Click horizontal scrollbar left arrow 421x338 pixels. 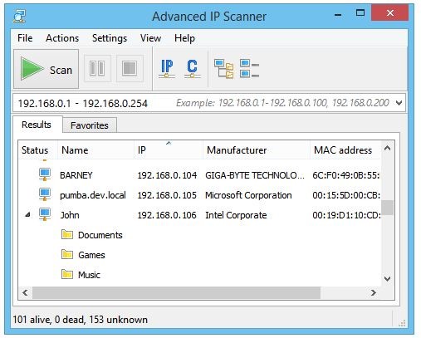25,292
